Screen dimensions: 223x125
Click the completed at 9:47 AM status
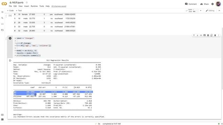111,124
